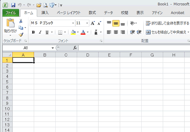This screenshot has height=132, width=190.
Task: Toggle Center text alignment
Action: tap(116, 32)
